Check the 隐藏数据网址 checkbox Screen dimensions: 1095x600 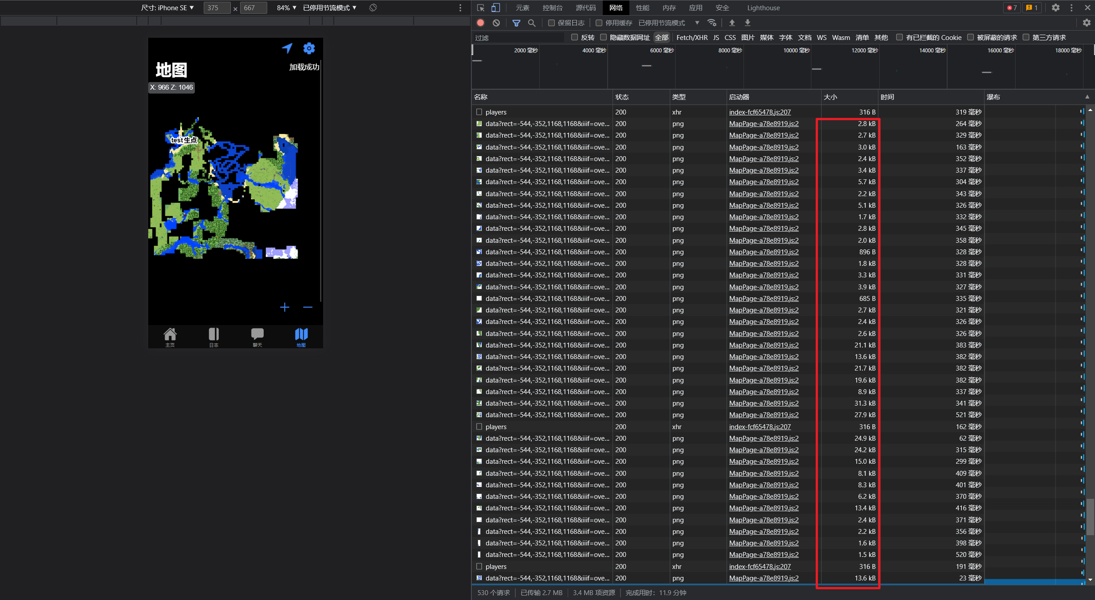tap(603, 37)
